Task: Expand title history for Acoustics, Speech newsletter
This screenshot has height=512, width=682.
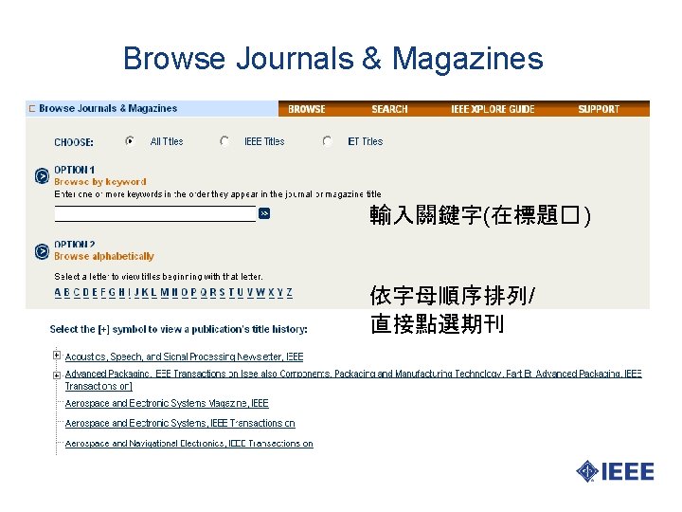Action: pos(57,356)
